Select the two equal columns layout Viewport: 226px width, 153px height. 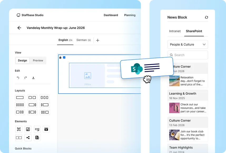click(32, 98)
